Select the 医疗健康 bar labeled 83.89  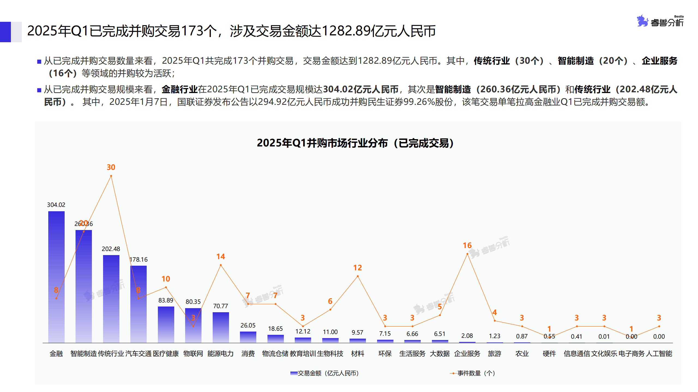click(166, 324)
